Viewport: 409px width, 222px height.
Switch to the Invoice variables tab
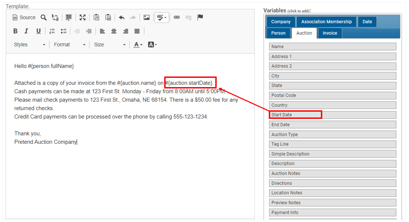[329, 33]
